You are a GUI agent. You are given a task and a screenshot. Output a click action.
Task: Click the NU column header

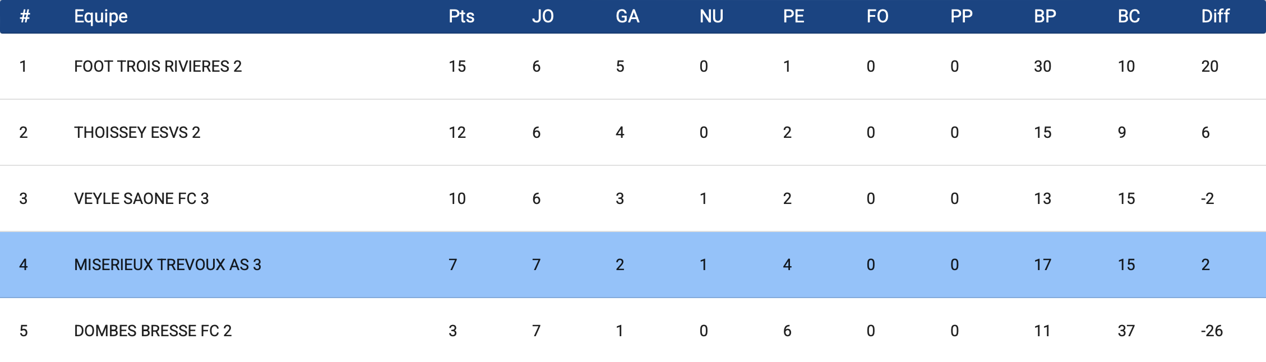pyautogui.click(x=711, y=16)
